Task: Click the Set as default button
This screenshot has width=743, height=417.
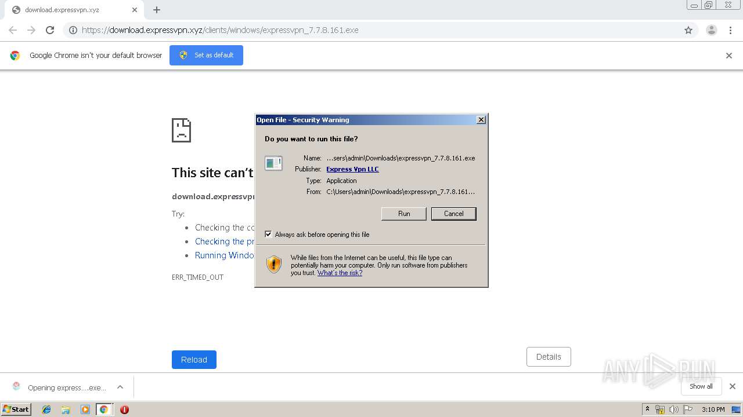Action: click(206, 55)
